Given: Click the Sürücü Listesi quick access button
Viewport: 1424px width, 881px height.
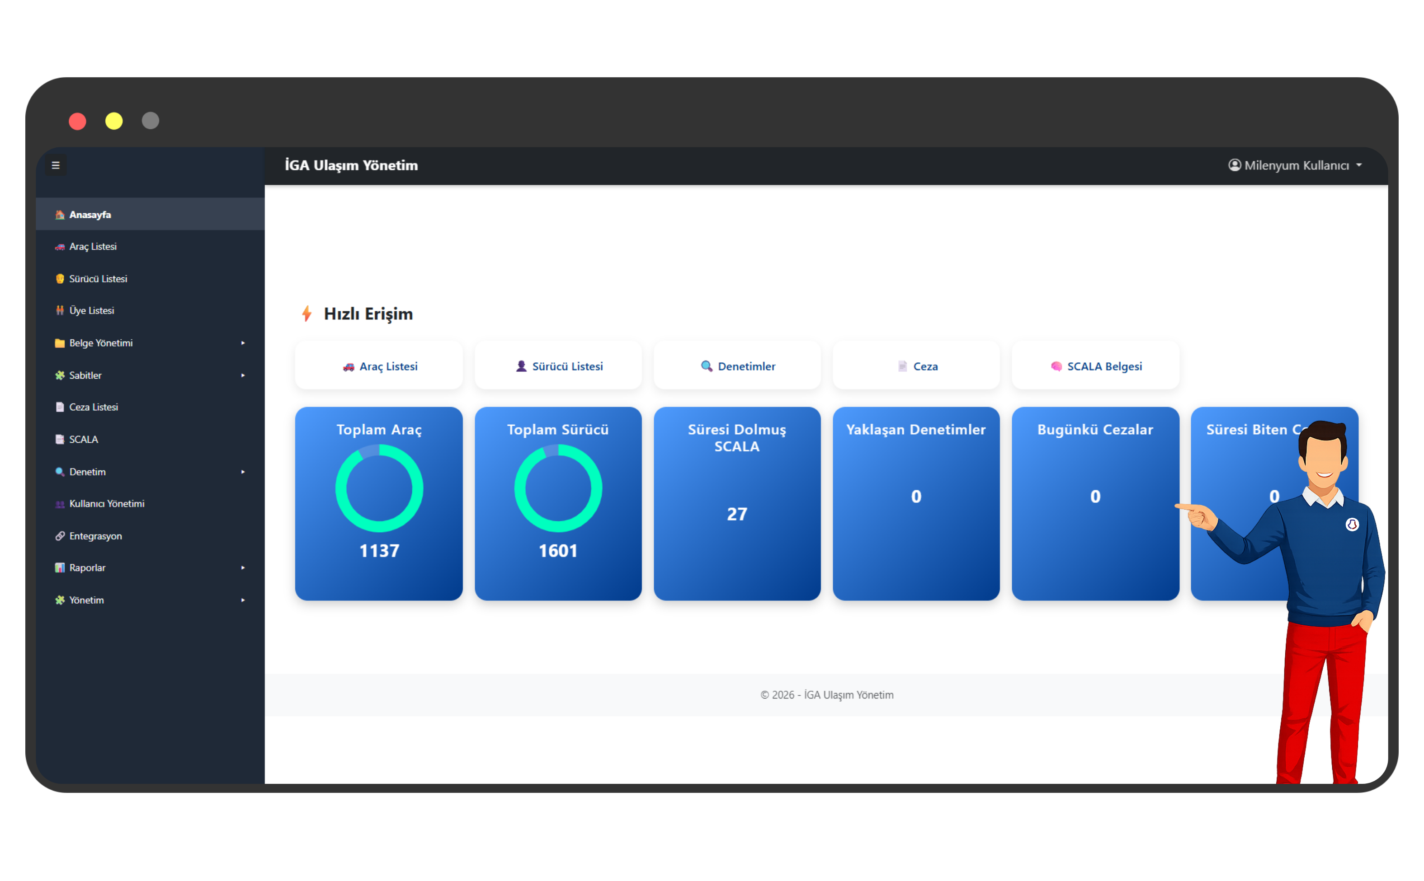Looking at the screenshot, I should click(x=558, y=366).
